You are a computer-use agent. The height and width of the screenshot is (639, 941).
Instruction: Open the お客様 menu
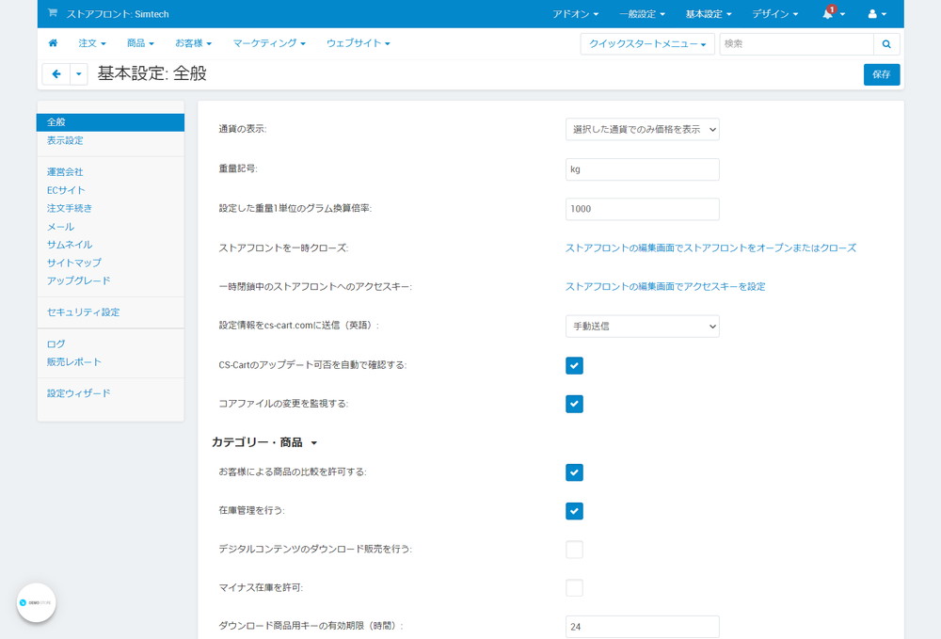click(x=193, y=43)
